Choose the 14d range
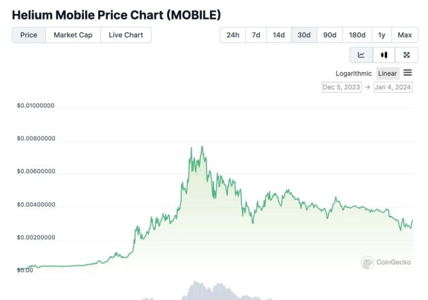The height and width of the screenshot is (300, 428). click(279, 35)
